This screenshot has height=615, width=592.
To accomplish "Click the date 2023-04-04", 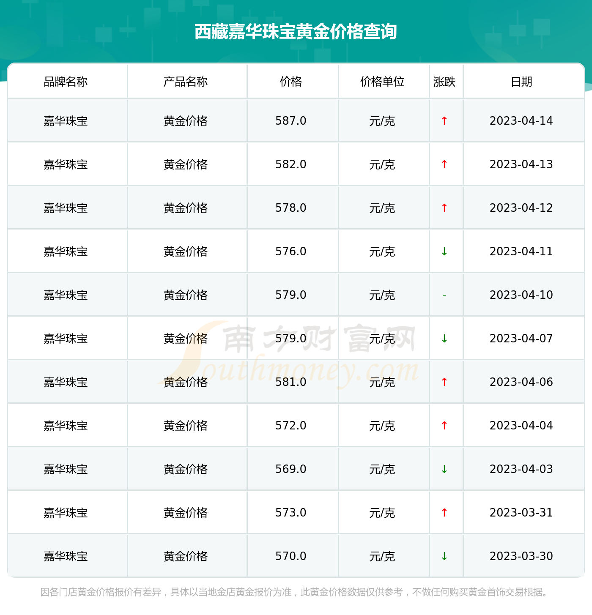I will 521,426.
